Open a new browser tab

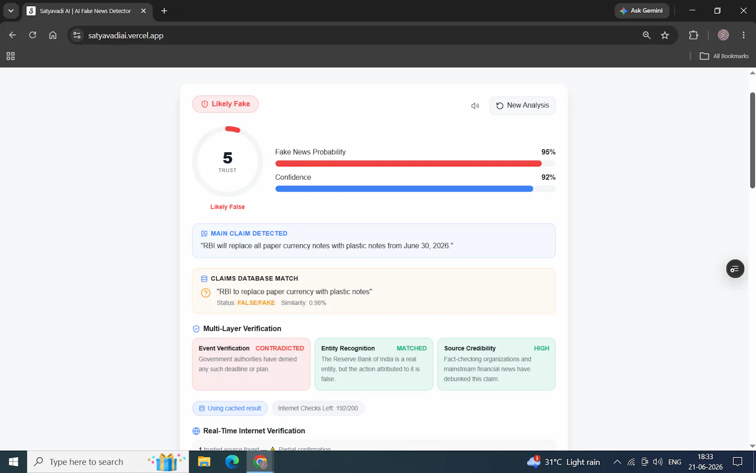(164, 11)
